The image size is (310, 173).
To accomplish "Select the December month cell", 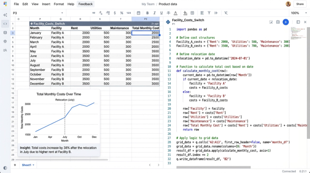I will pyautogui.click(x=40, y=84).
